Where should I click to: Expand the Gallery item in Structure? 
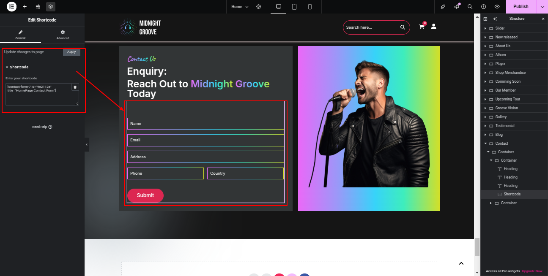tap(485, 117)
